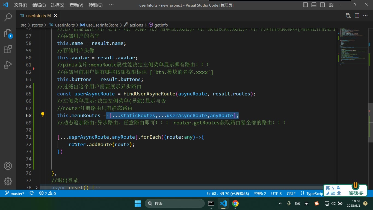Screen dimensions: 373x210
Task: Click the master* branch in status bar
Action: click(x=15, y=193)
